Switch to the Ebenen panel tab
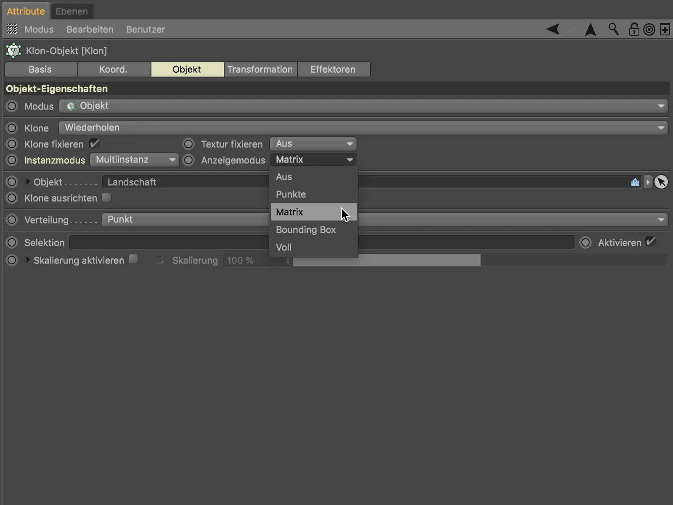The height and width of the screenshot is (505, 673). click(72, 11)
